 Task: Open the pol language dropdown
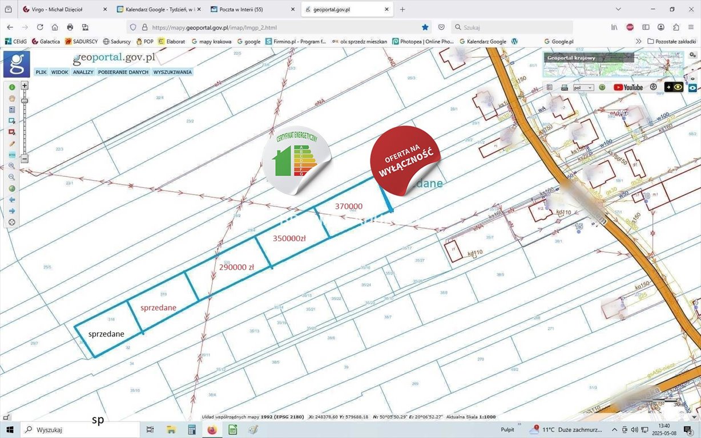coord(582,87)
